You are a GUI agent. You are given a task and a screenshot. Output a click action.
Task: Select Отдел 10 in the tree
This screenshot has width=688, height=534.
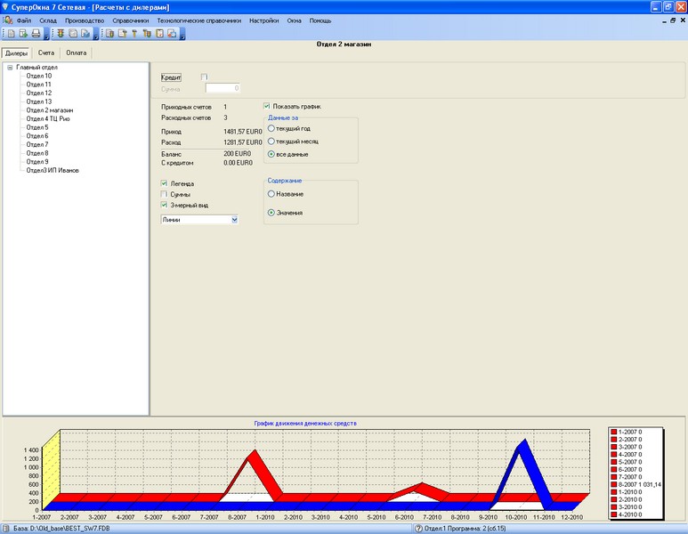point(38,76)
